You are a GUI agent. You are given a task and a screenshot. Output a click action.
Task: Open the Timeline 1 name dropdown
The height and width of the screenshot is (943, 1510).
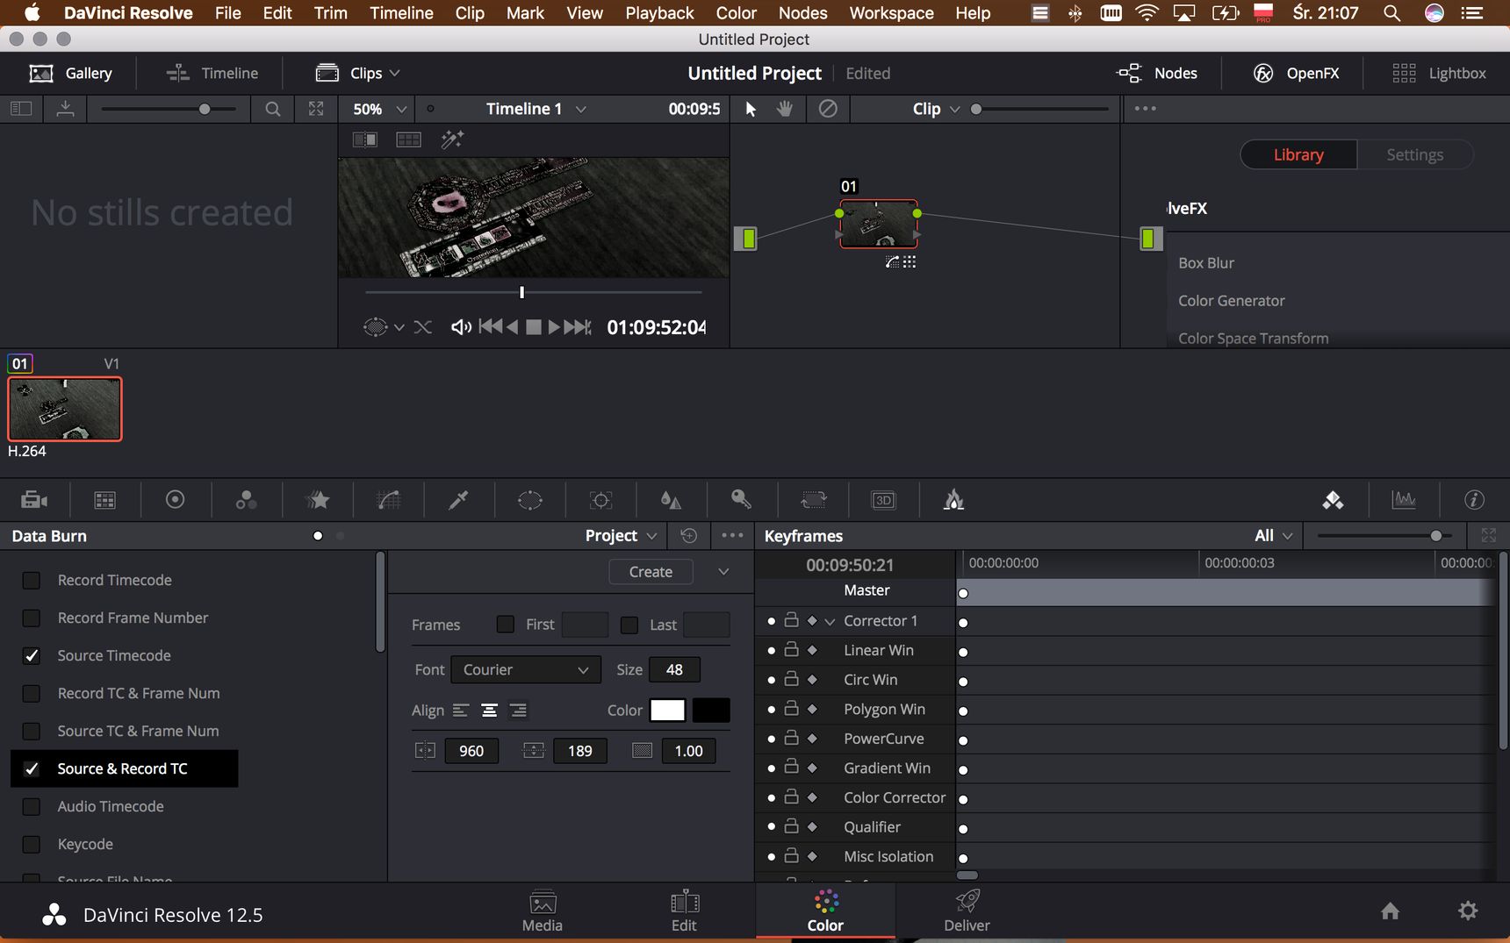(536, 109)
